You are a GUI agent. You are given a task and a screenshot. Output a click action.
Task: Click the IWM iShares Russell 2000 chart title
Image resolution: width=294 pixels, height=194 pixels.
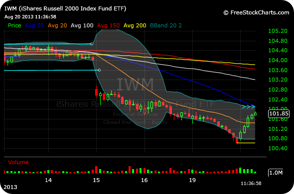point(65,8)
